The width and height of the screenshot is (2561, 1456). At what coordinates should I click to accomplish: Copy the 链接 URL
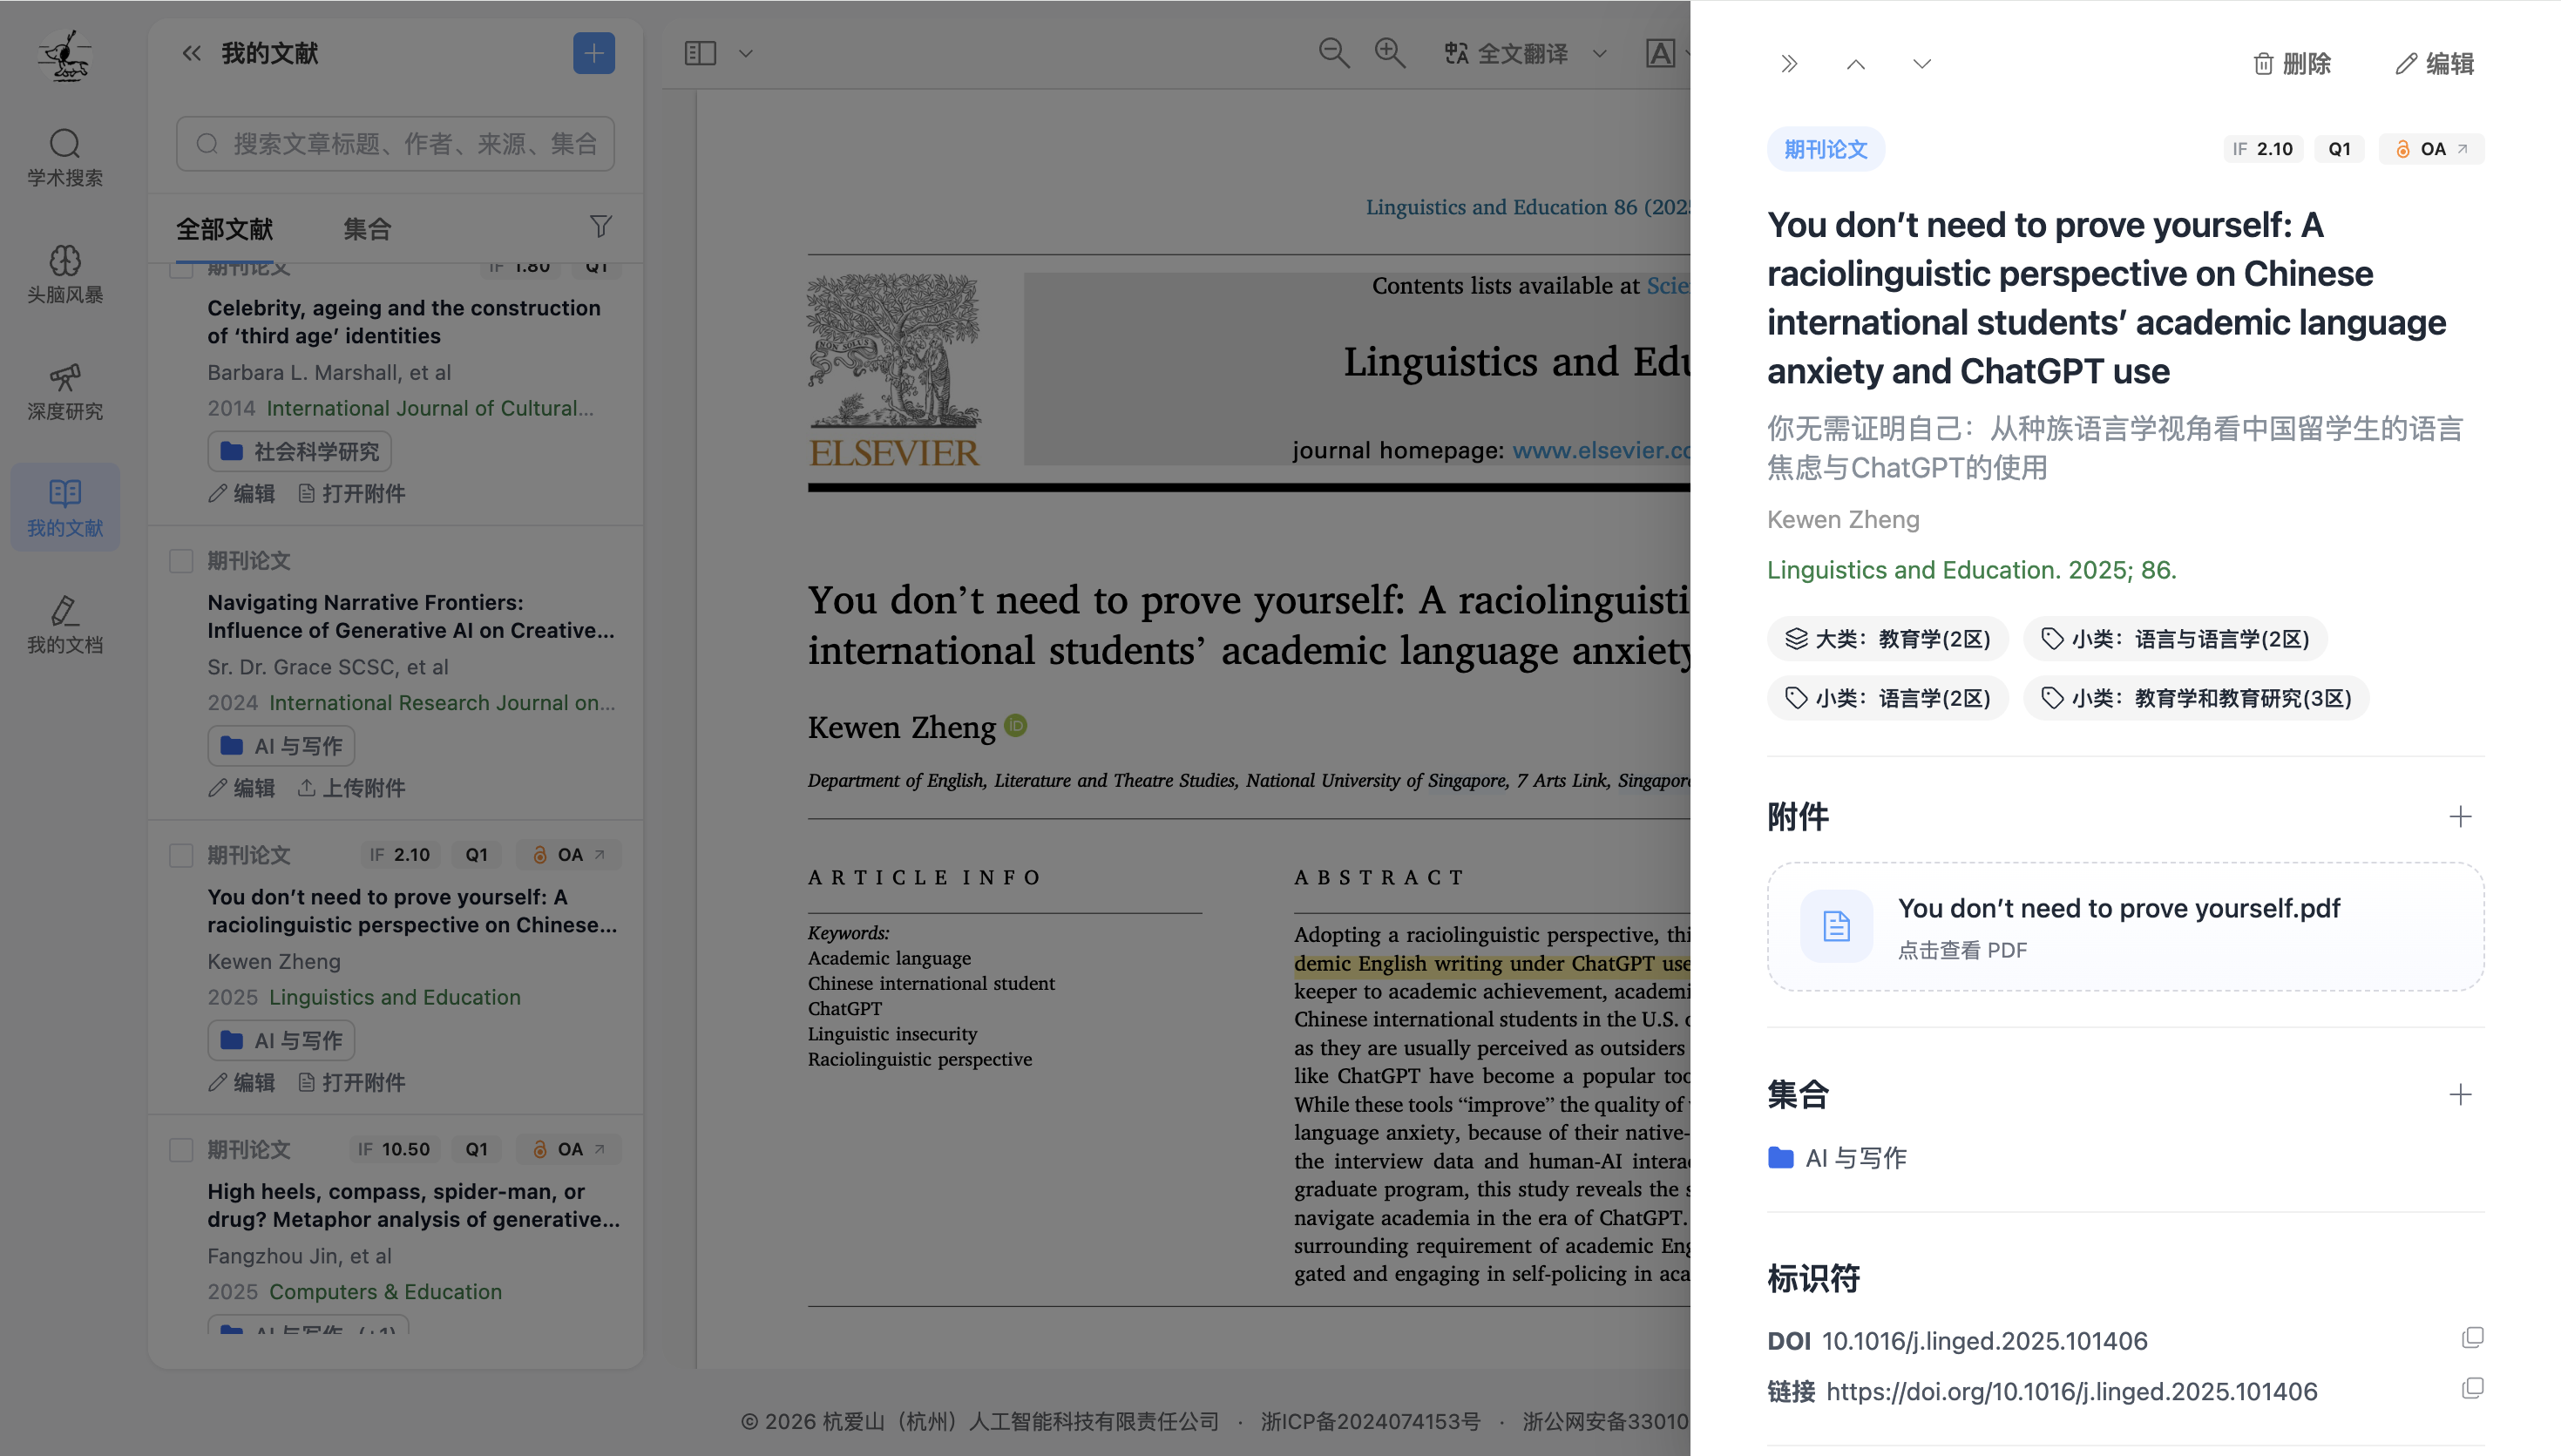click(x=2472, y=1388)
